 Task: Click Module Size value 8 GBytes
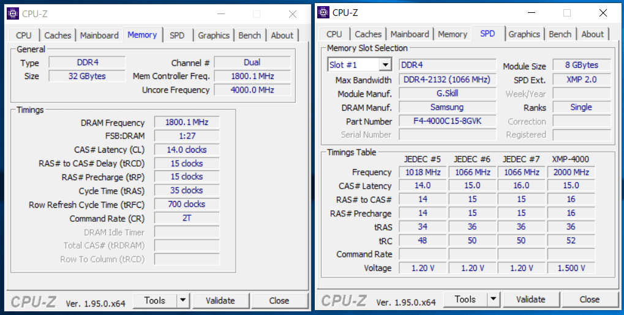tap(582, 65)
